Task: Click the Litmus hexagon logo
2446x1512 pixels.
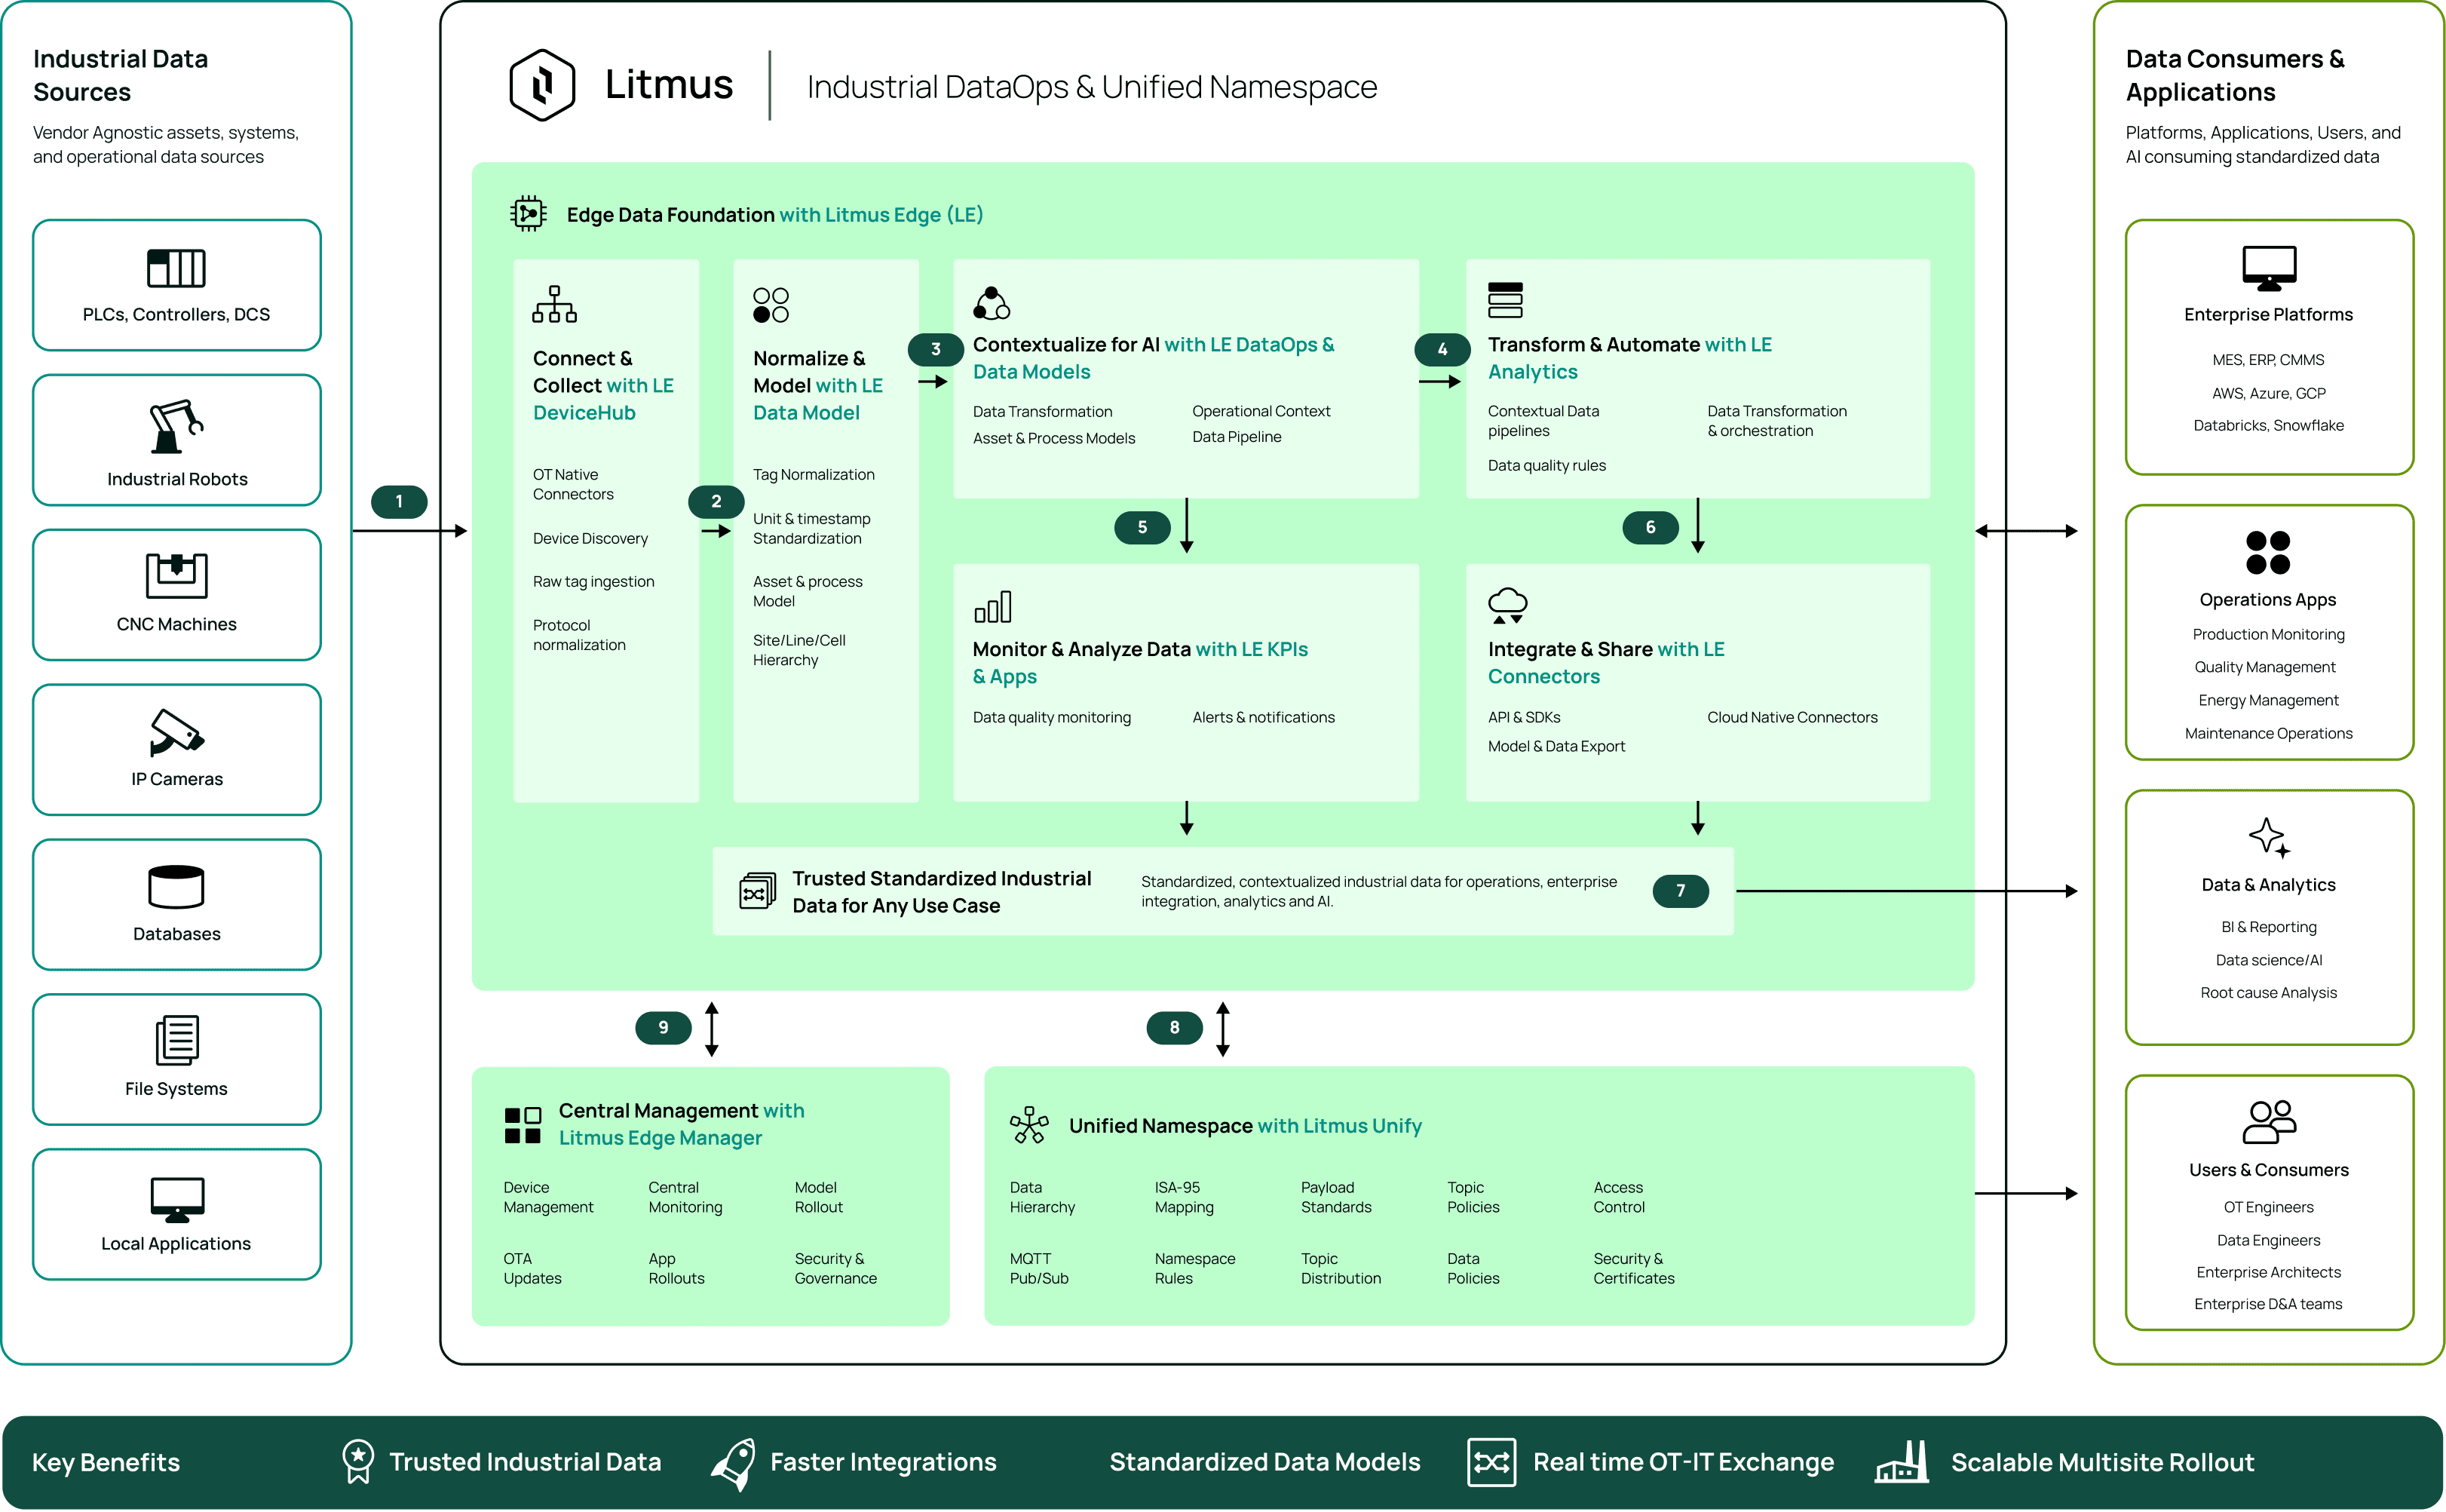Action: point(542,85)
